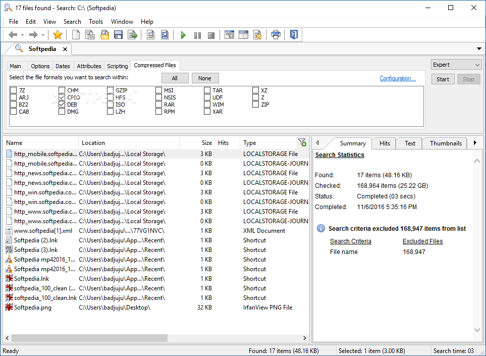This screenshot has height=356, width=486.
Task: Open the Back button history dropdown arrow
Action: [22, 35]
